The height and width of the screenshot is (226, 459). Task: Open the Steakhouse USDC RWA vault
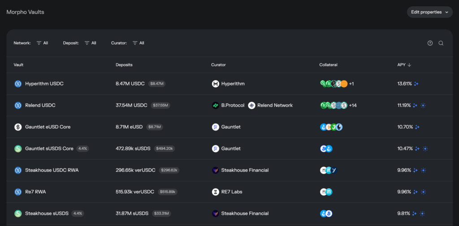[x=52, y=170]
